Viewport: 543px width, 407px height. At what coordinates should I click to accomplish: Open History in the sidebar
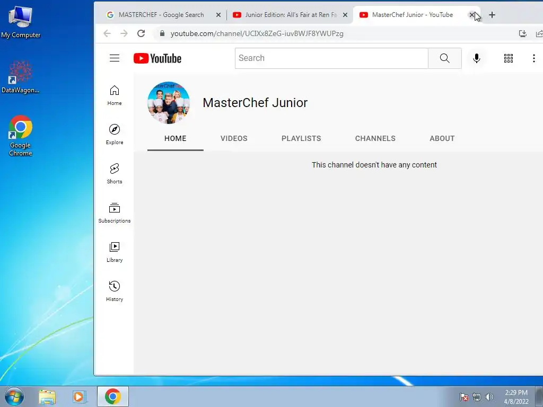click(115, 291)
